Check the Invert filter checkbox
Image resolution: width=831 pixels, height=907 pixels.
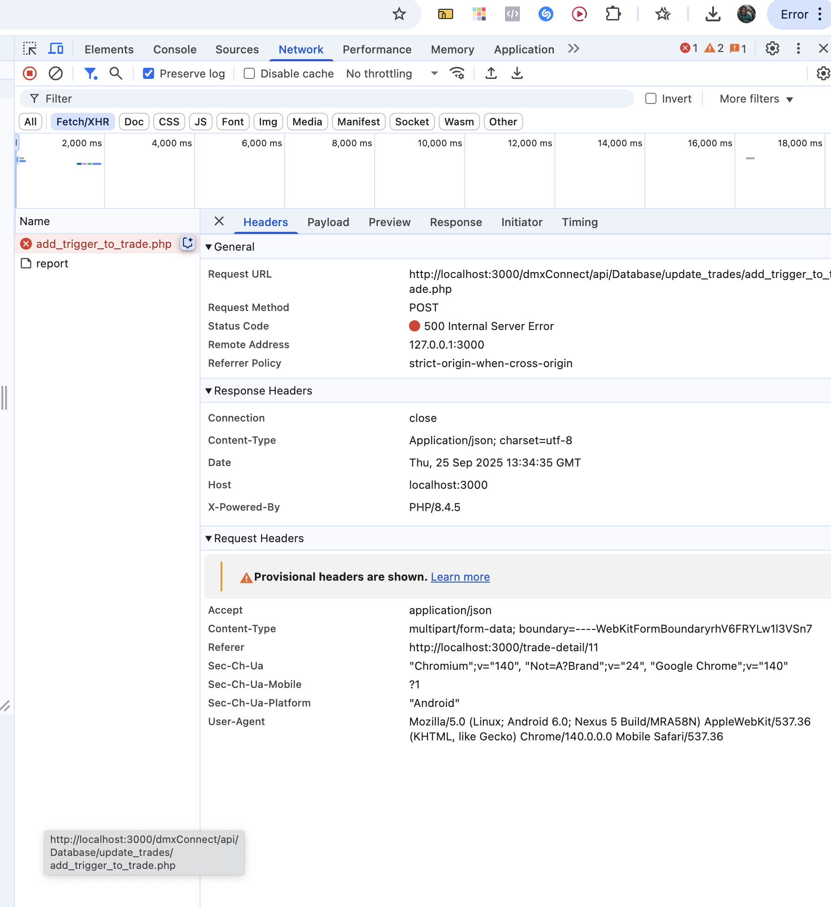651,98
